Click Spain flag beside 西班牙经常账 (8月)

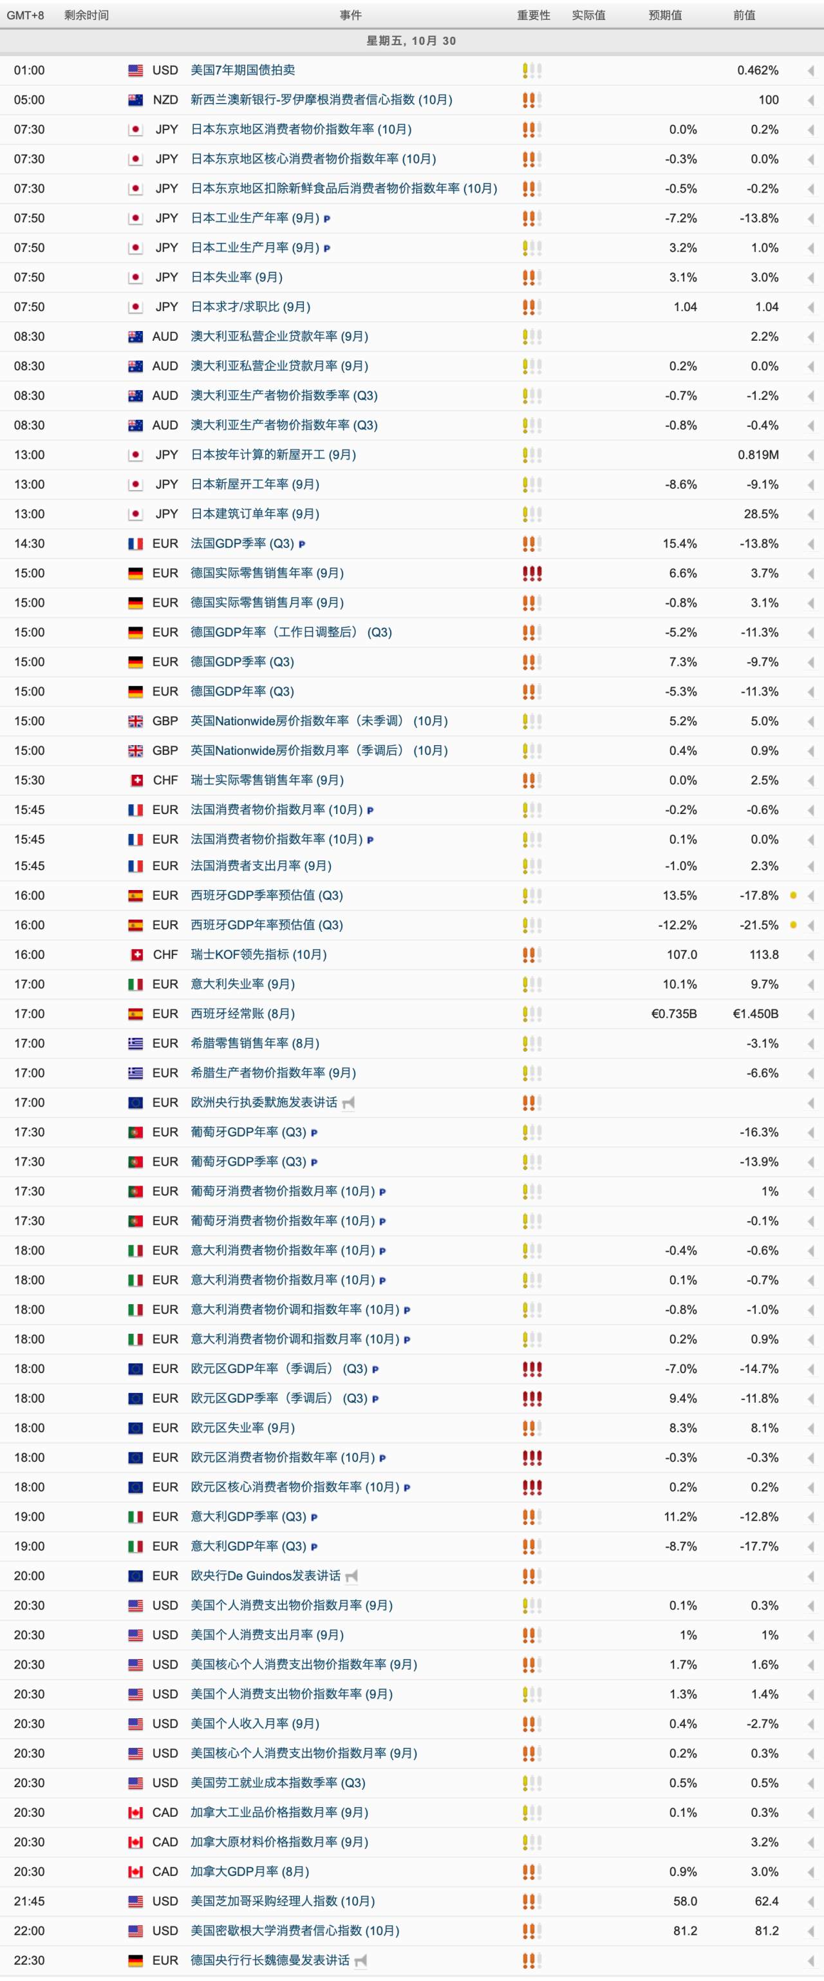pos(135,1014)
